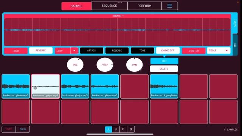Toggle MUTE for the pad

pos(9,129)
